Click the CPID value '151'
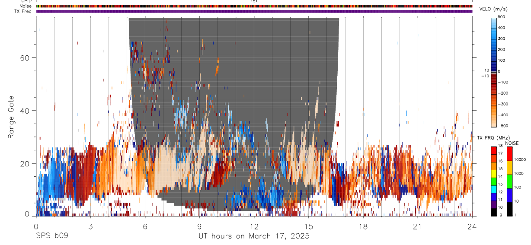 pyautogui.click(x=254, y=1)
